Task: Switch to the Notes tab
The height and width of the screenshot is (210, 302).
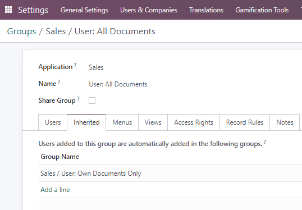Action: [285, 122]
